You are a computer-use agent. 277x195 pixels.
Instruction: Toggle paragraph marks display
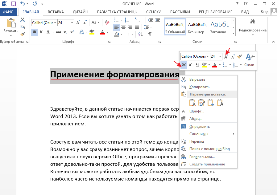(150, 34)
